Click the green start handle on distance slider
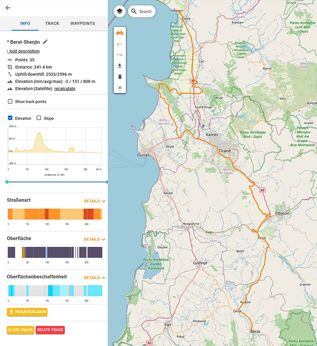317x346 pixels. [x=7, y=182]
